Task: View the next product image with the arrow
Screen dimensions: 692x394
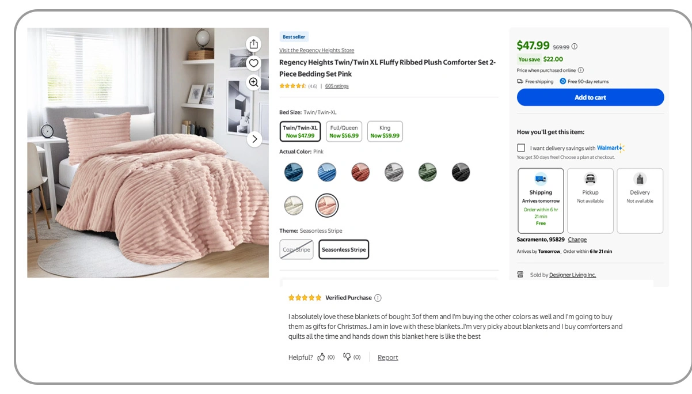Action: tap(254, 139)
